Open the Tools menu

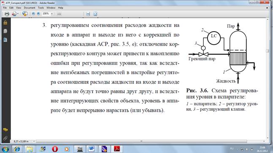41,8
